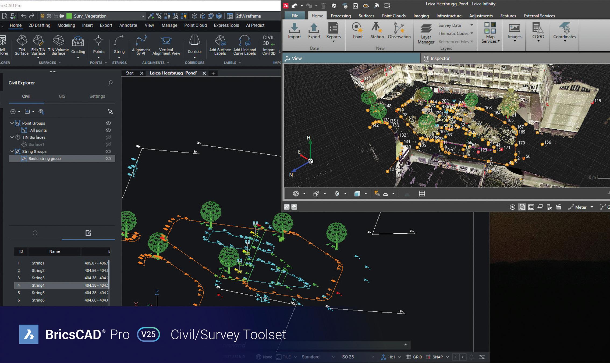610x363 pixels.
Task: Switch to GIS tab in Civil Explorer
Action: pos(62,96)
